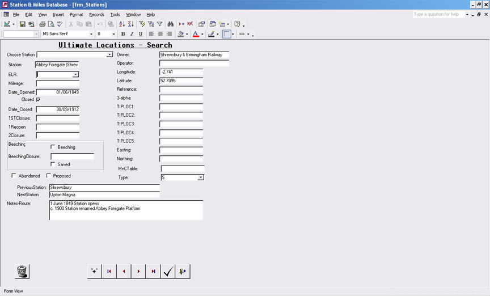Click the red font color button

(196, 34)
